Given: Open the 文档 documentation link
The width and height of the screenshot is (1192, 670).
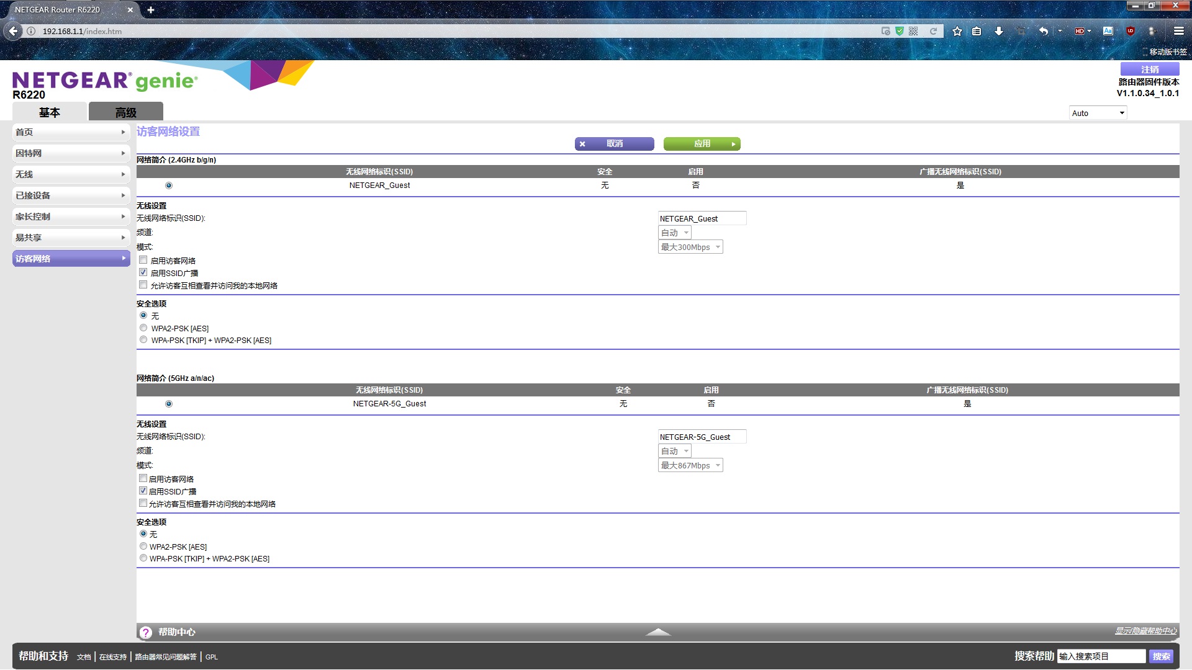Looking at the screenshot, I should click(x=84, y=657).
